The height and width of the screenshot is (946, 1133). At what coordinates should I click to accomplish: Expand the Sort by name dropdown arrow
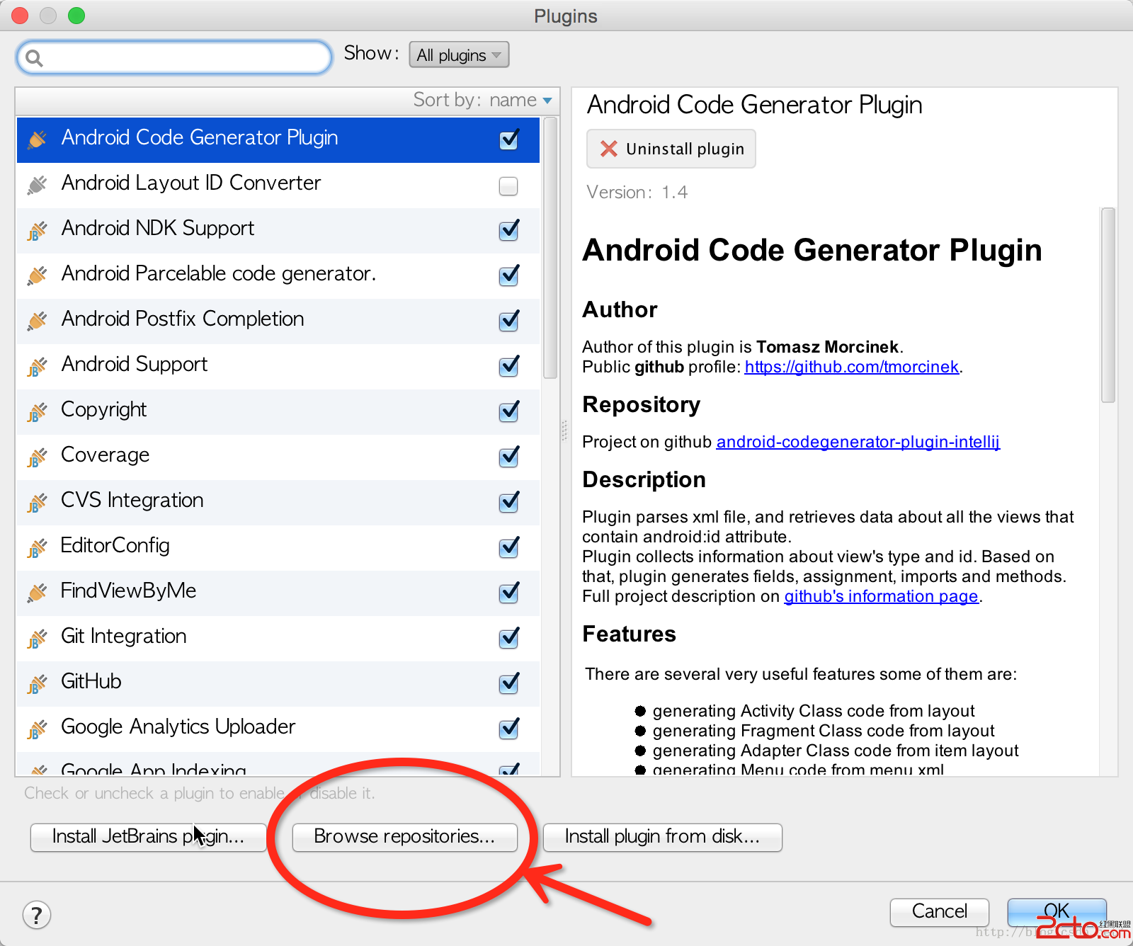point(547,101)
